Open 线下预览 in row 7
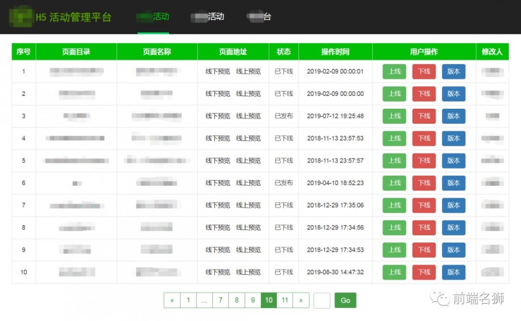 pyautogui.click(x=218, y=205)
